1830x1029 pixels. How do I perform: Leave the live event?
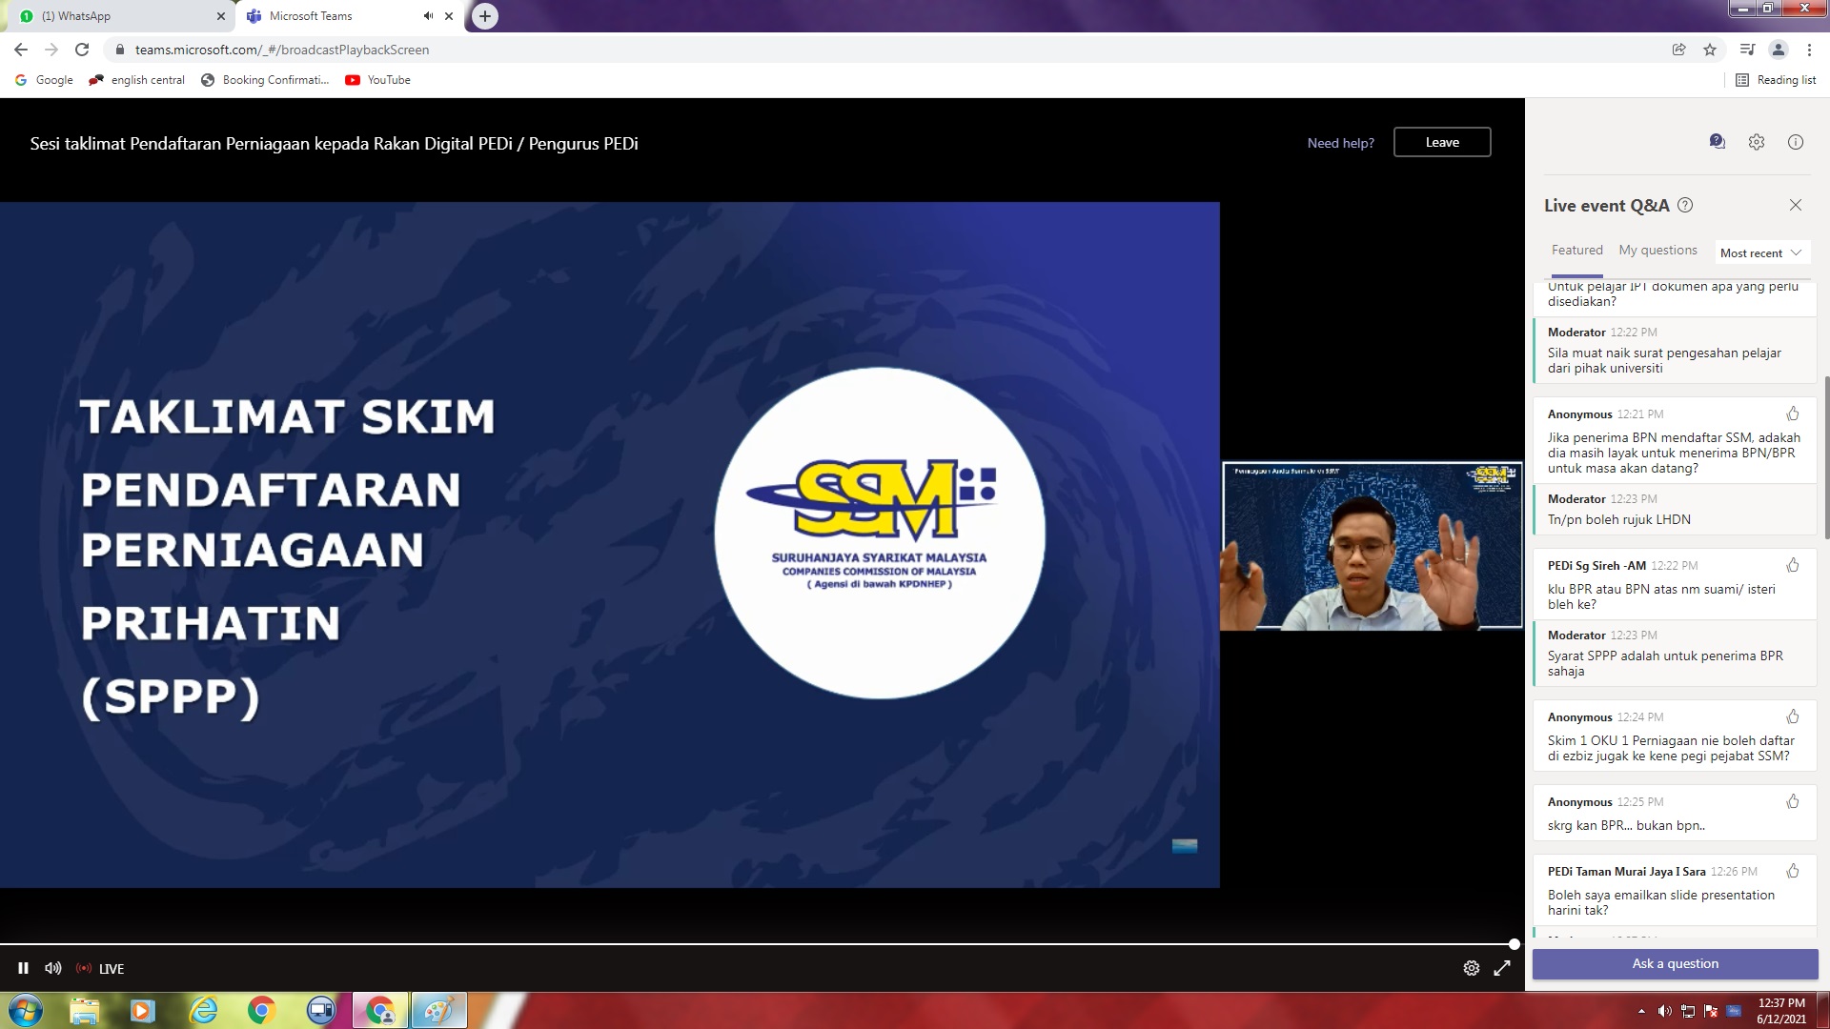(x=1442, y=142)
